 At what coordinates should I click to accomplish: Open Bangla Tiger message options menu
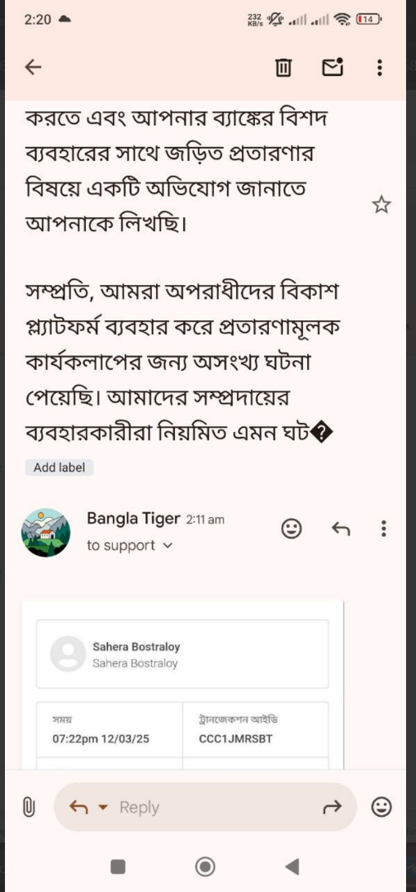click(384, 529)
